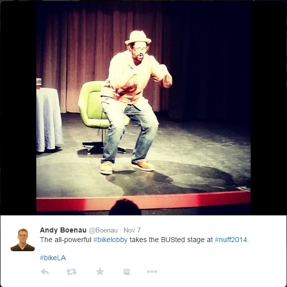Viewport: 287px width, 287px height.
Task: Open the #nuff2014 hashtag
Action: [231, 240]
